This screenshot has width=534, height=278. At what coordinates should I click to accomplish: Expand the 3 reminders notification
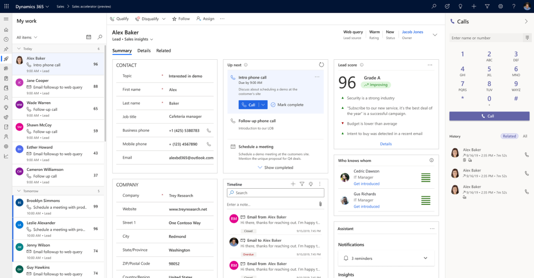pyautogui.click(x=425, y=258)
